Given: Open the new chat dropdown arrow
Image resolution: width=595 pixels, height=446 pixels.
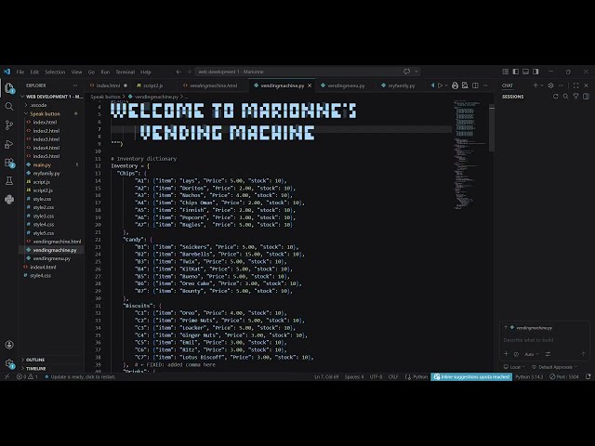Looking at the screenshot, I should coord(541,85).
